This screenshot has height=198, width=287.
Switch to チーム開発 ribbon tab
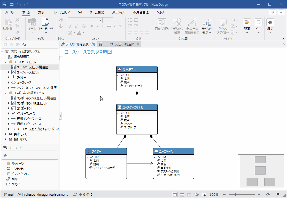[x=97, y=12]
